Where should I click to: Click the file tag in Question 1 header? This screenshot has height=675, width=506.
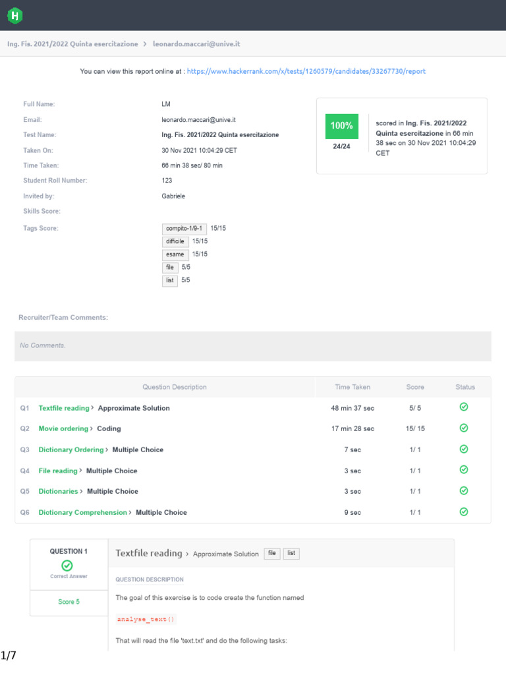[271, 554]
